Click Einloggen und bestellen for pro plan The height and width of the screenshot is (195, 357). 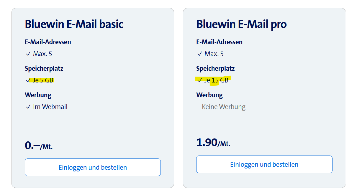click(264, 164)
